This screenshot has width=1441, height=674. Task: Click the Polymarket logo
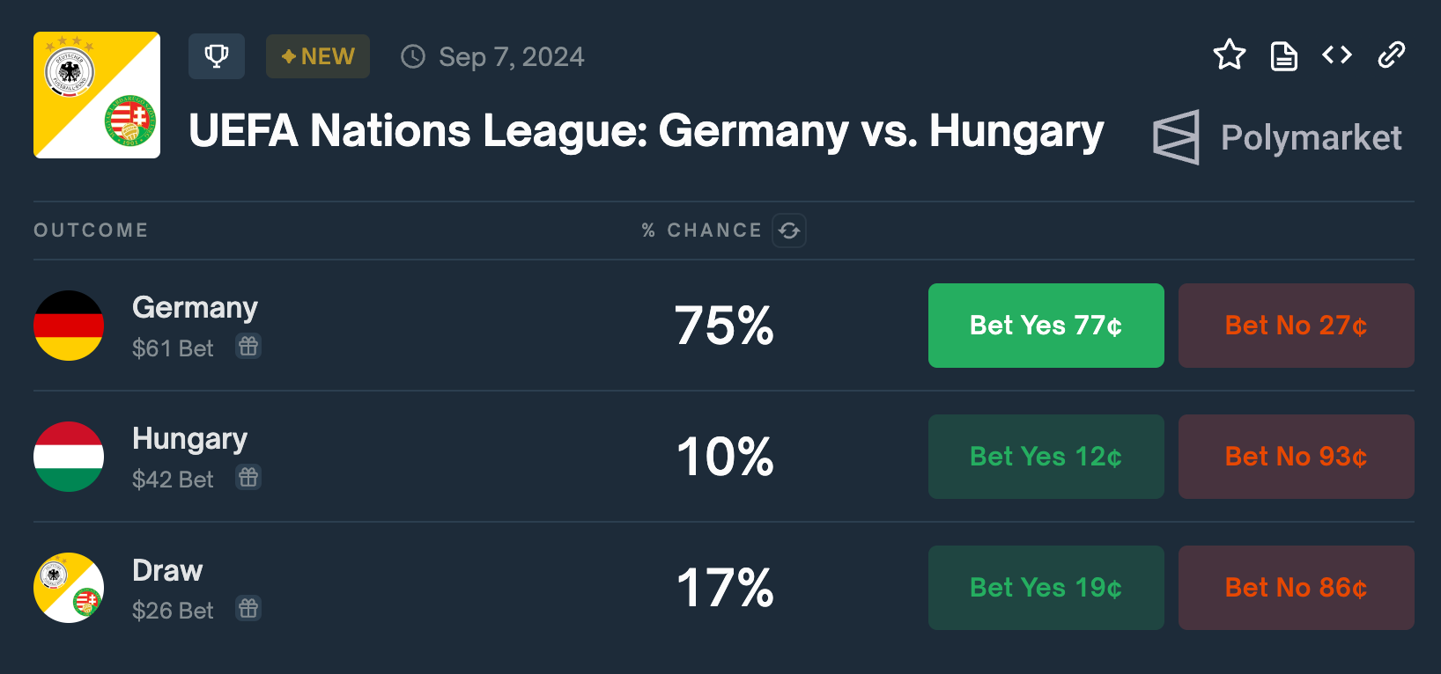[1277, 137]
